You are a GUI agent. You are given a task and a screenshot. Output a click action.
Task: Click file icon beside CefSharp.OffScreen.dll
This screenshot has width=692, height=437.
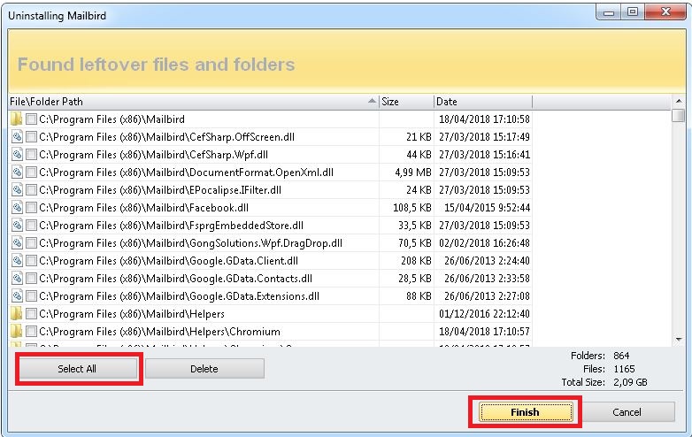click(x=17, y=137)
